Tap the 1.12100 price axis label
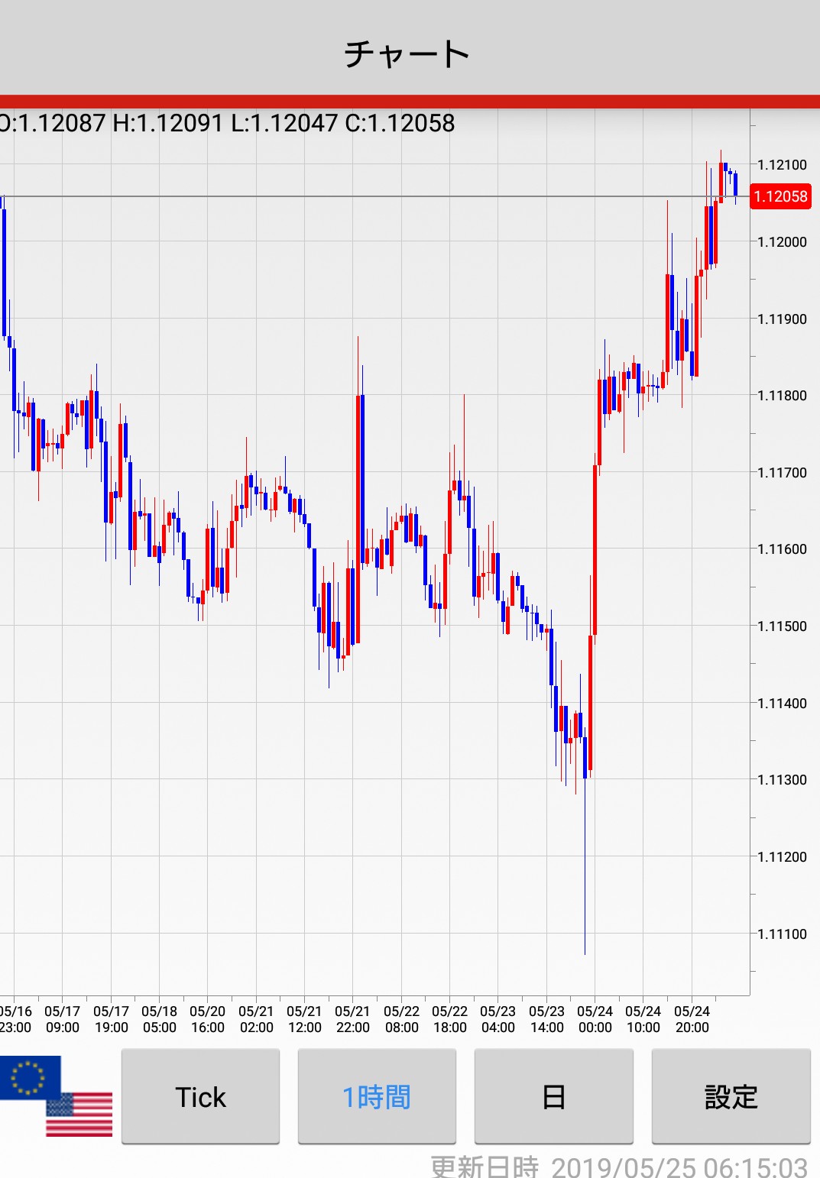Image resolution: width=820 pixels, height=1178 pixels. (x=782, y=165)
